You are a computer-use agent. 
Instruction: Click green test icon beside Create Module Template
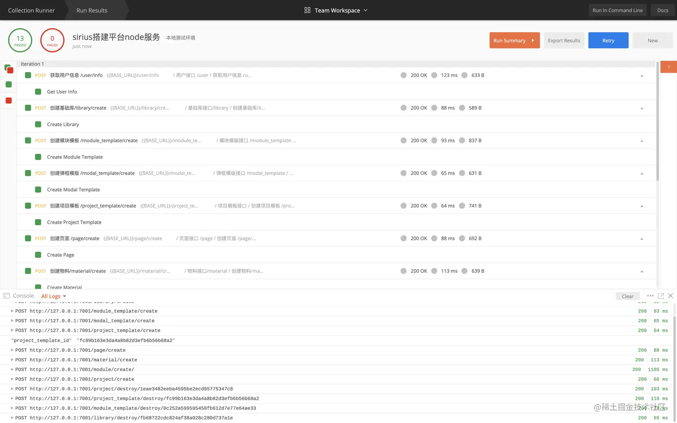[x=38, y=157]
